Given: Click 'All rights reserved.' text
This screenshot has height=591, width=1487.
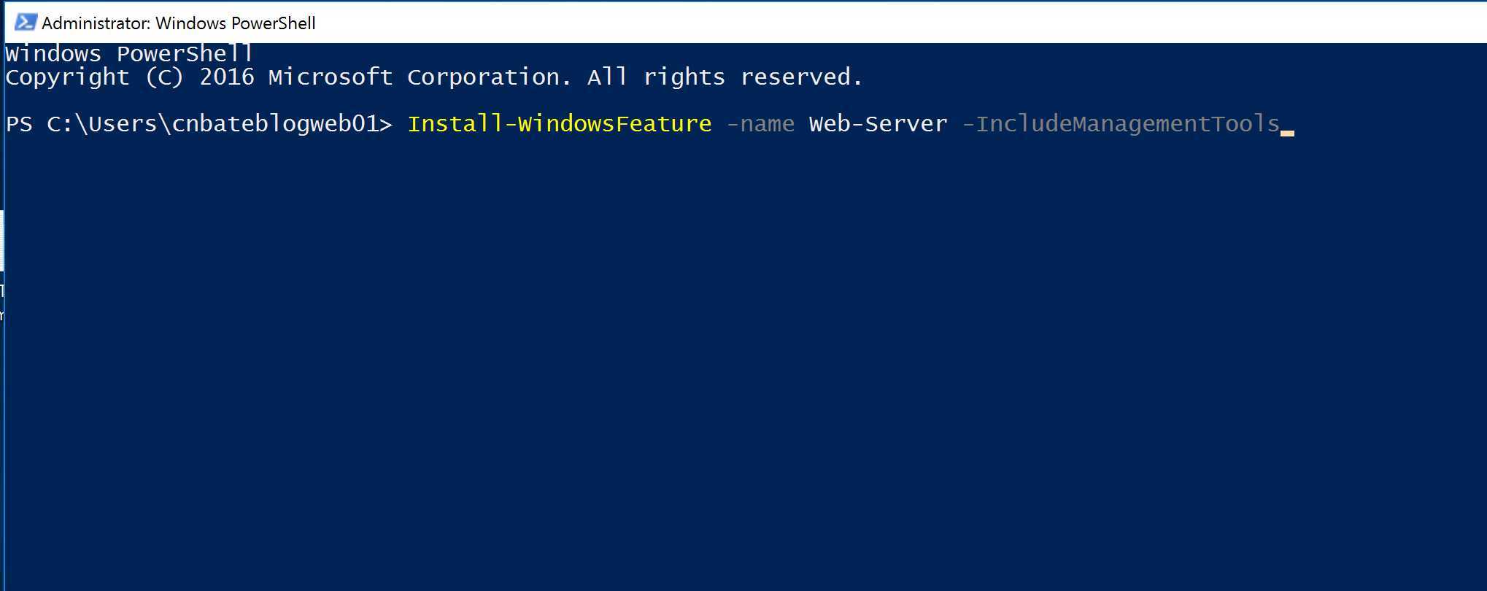Looking at the screenshot, I should [x=725, y=77].
